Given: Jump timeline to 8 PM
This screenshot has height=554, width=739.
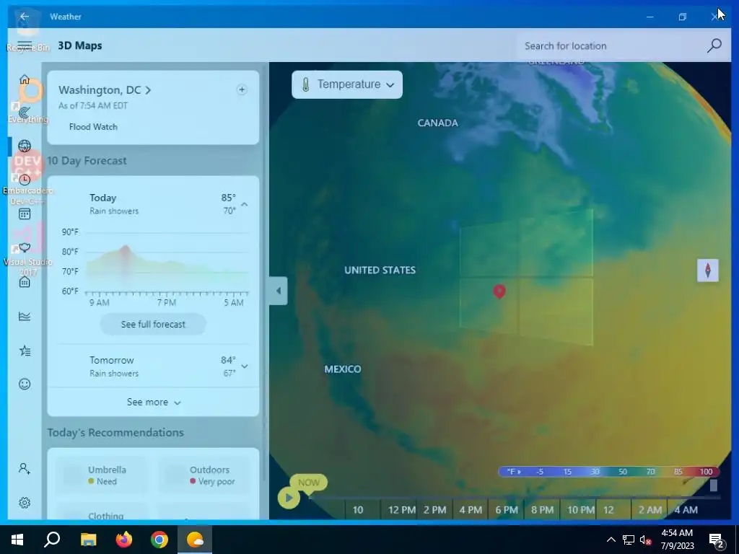Looking at the screenshot, I should coord(543,510).
